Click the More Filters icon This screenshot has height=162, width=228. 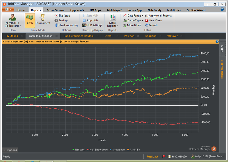(x=125, y=25)
